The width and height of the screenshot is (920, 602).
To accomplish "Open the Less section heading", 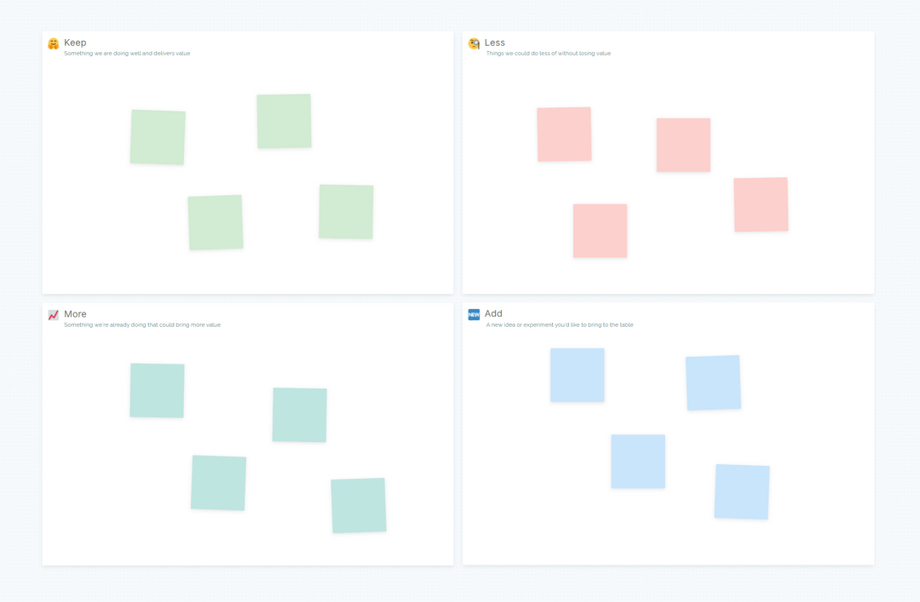I will tap(494, 43).
